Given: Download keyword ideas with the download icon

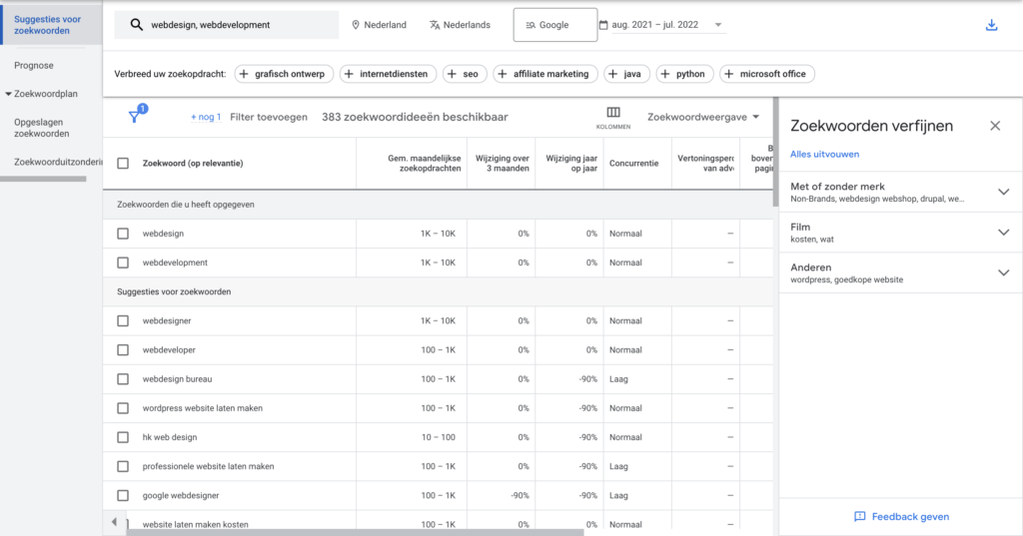Looking at the screenshot, I should coord(991,25).
